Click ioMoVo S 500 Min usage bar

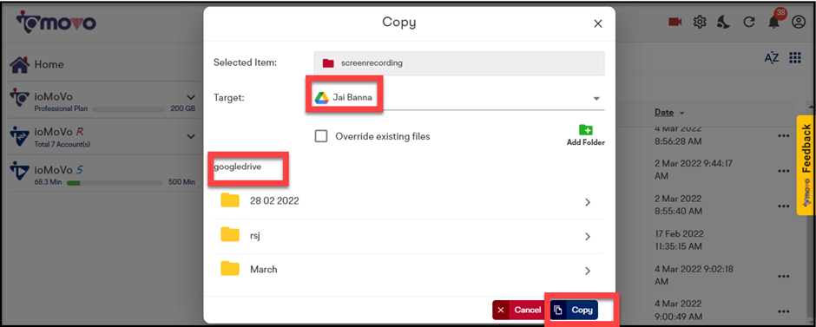click(115, 182)
